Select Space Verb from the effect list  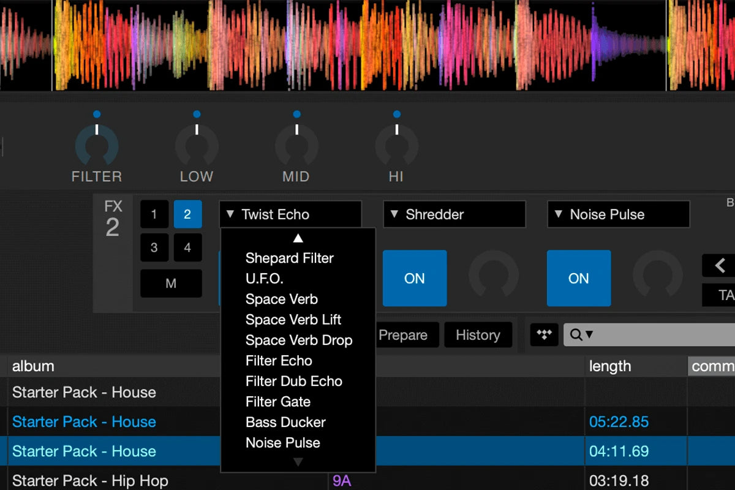point(281,299)
